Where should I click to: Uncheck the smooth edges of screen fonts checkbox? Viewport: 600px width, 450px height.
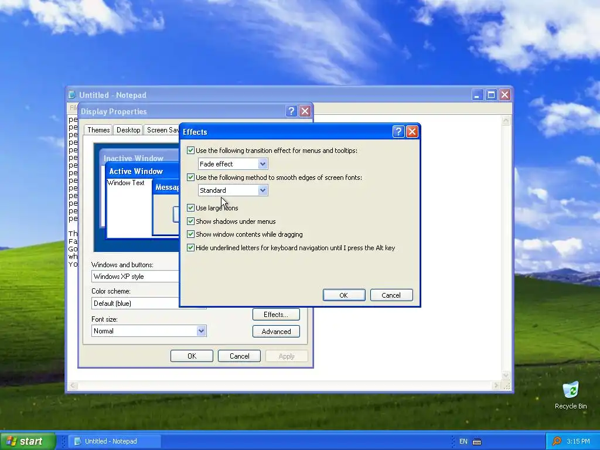click(190, 177)
